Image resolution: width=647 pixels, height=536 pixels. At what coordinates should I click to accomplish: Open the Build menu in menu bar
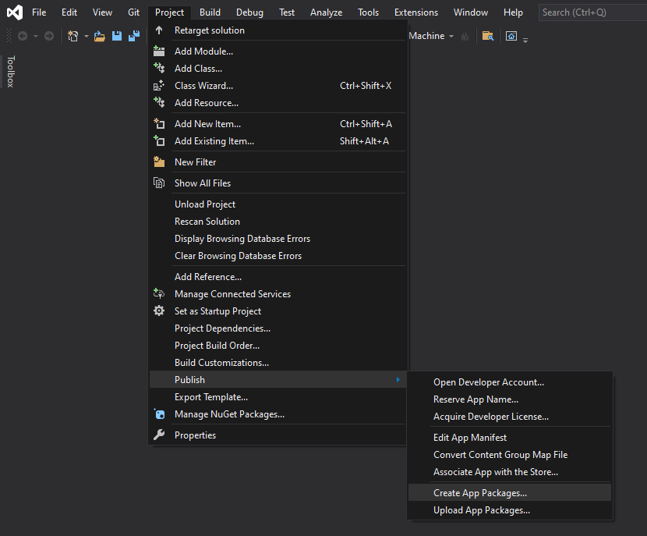click(210, 12)
